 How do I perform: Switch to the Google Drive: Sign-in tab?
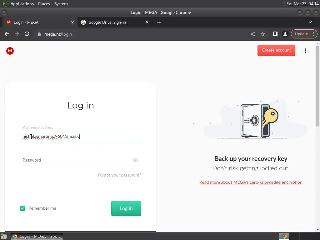click(114, 22)
